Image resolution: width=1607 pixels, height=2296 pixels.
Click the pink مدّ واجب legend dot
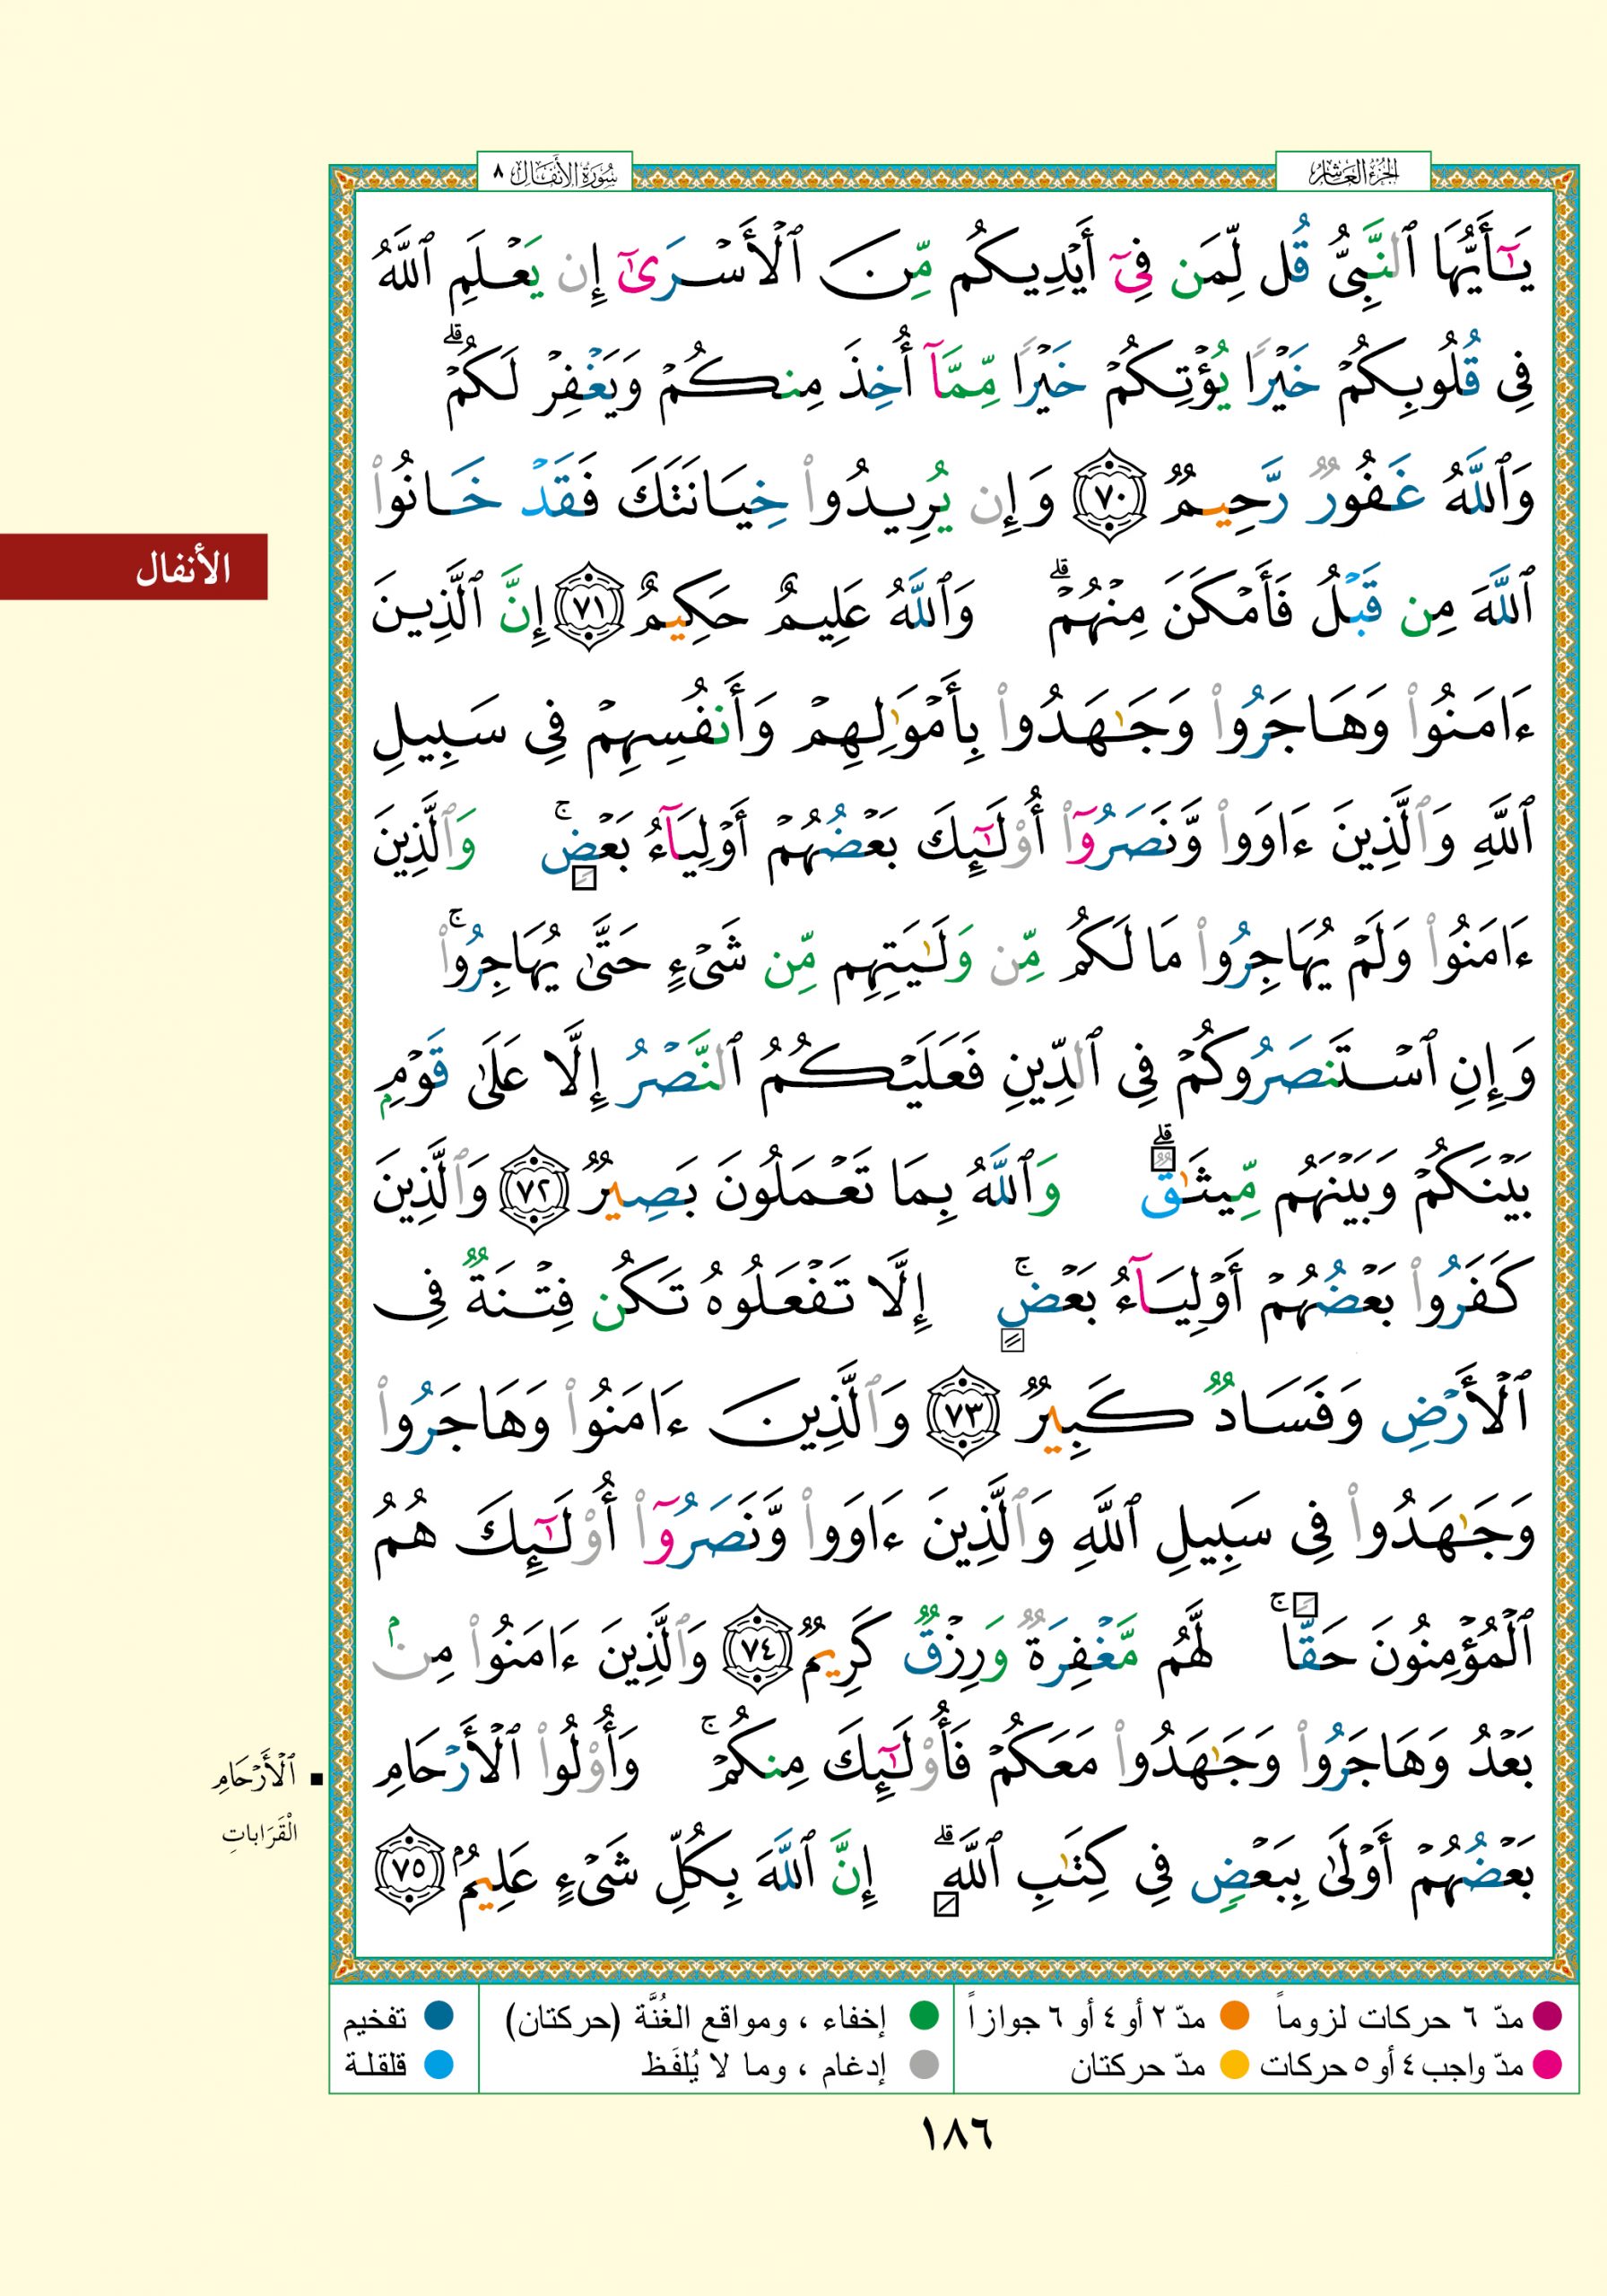[x=1546, y=2064]
